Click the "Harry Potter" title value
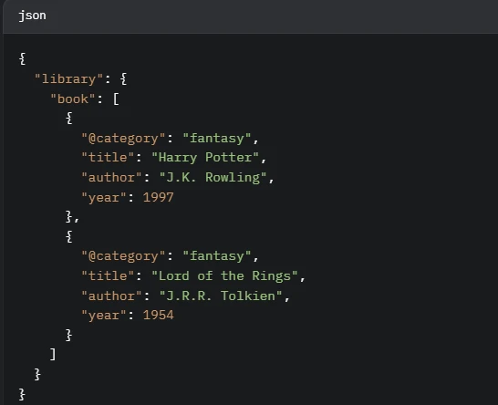This screenshot has height=405, width=498. point(205,158)
